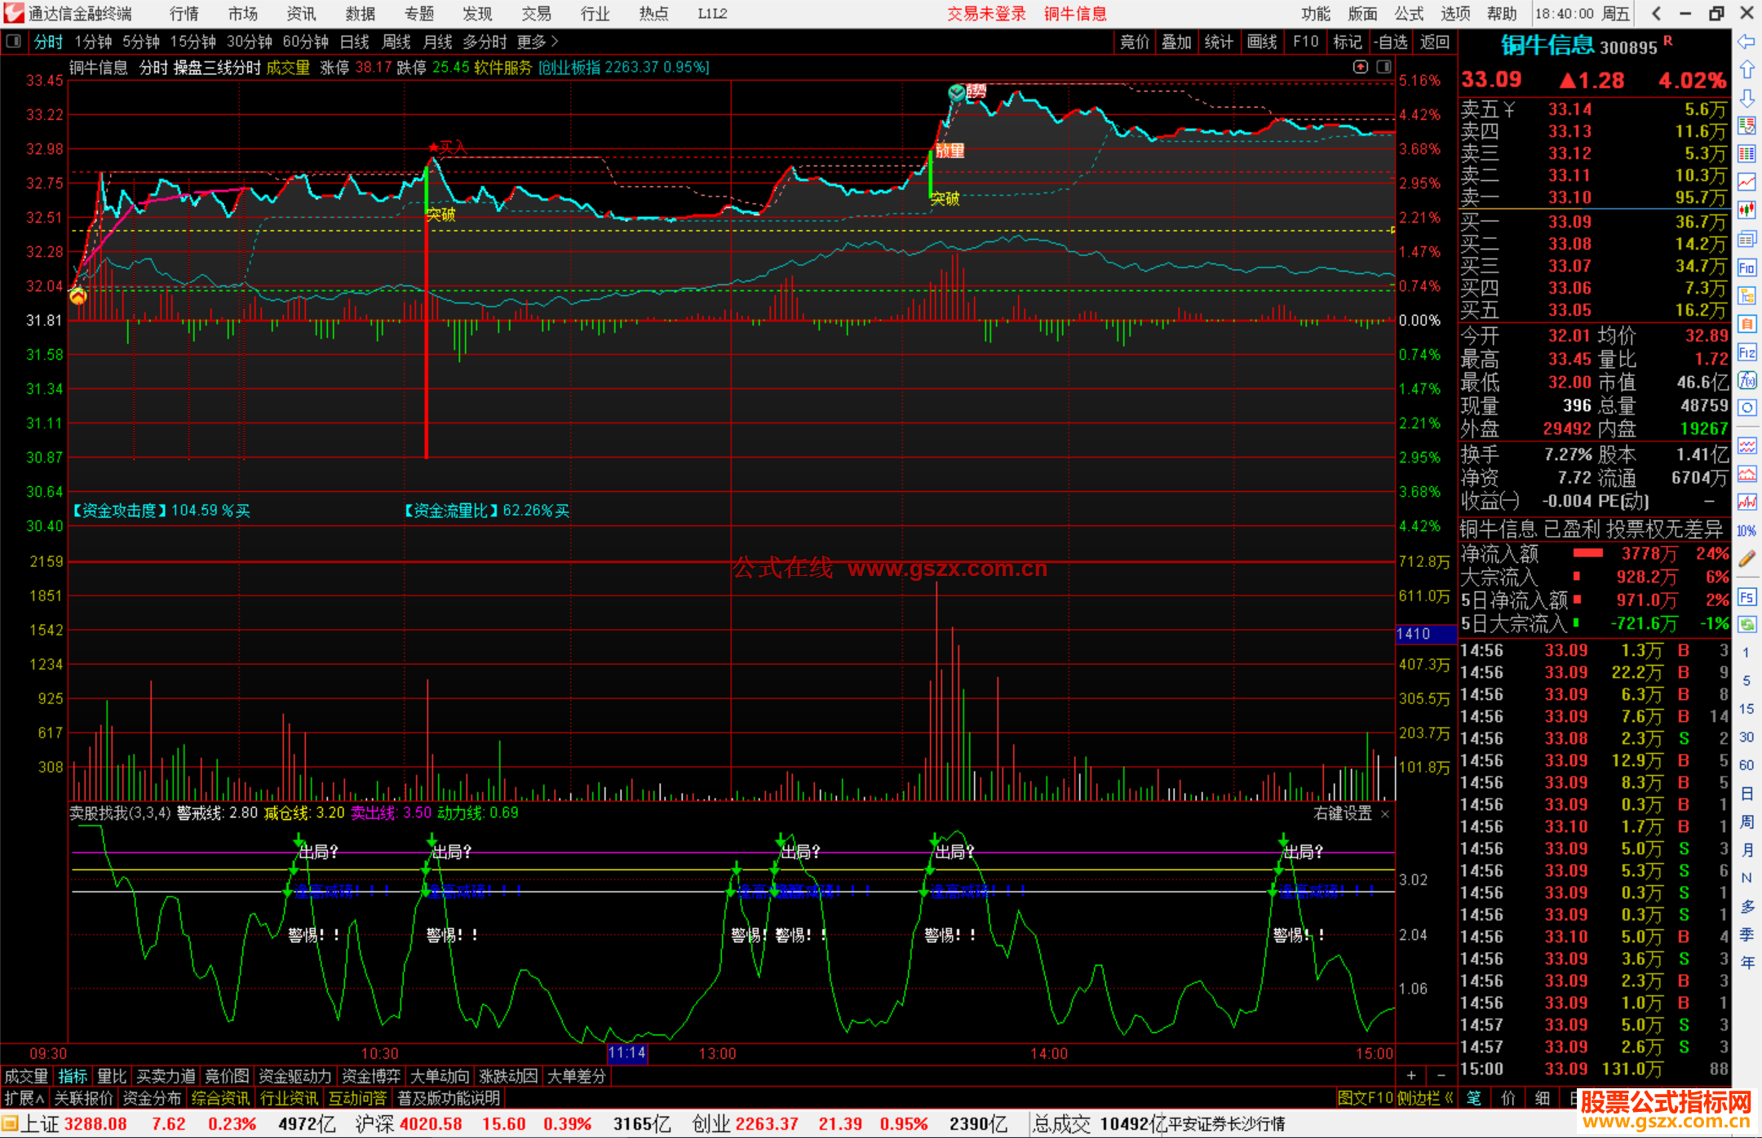The width and height of the screenshot is (1762, 1138).
Task: Click the red up-arrow circle icon above chart
Action: coord(1360,67)
